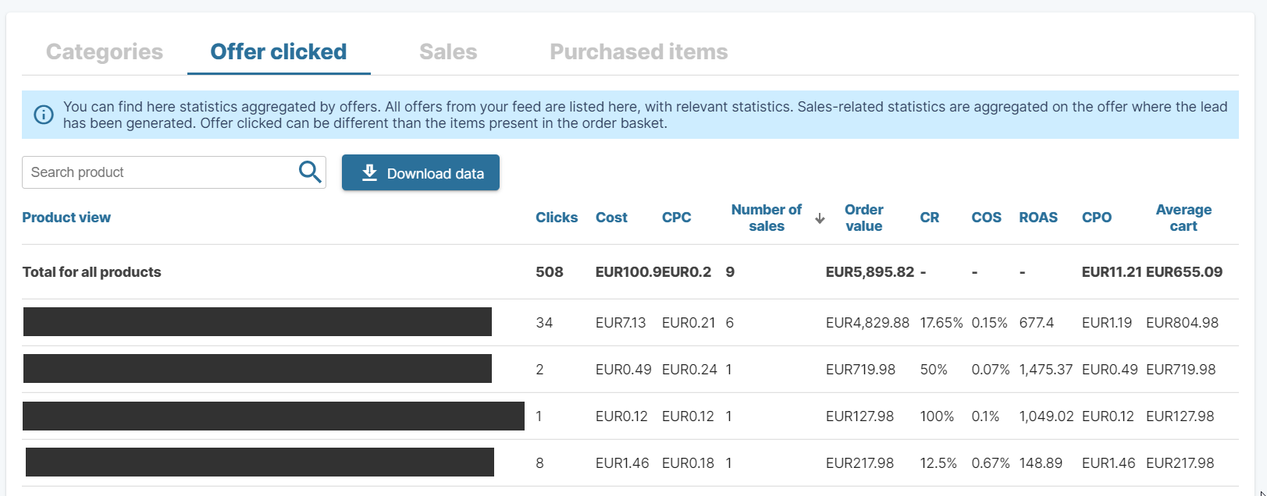Go to the Purchased items tab
The width and height of the screenshot is (1267, 496).
pos(639,52)
